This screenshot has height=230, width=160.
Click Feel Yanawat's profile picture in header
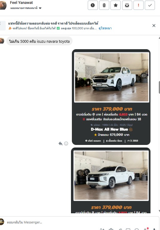pos(3,5)
